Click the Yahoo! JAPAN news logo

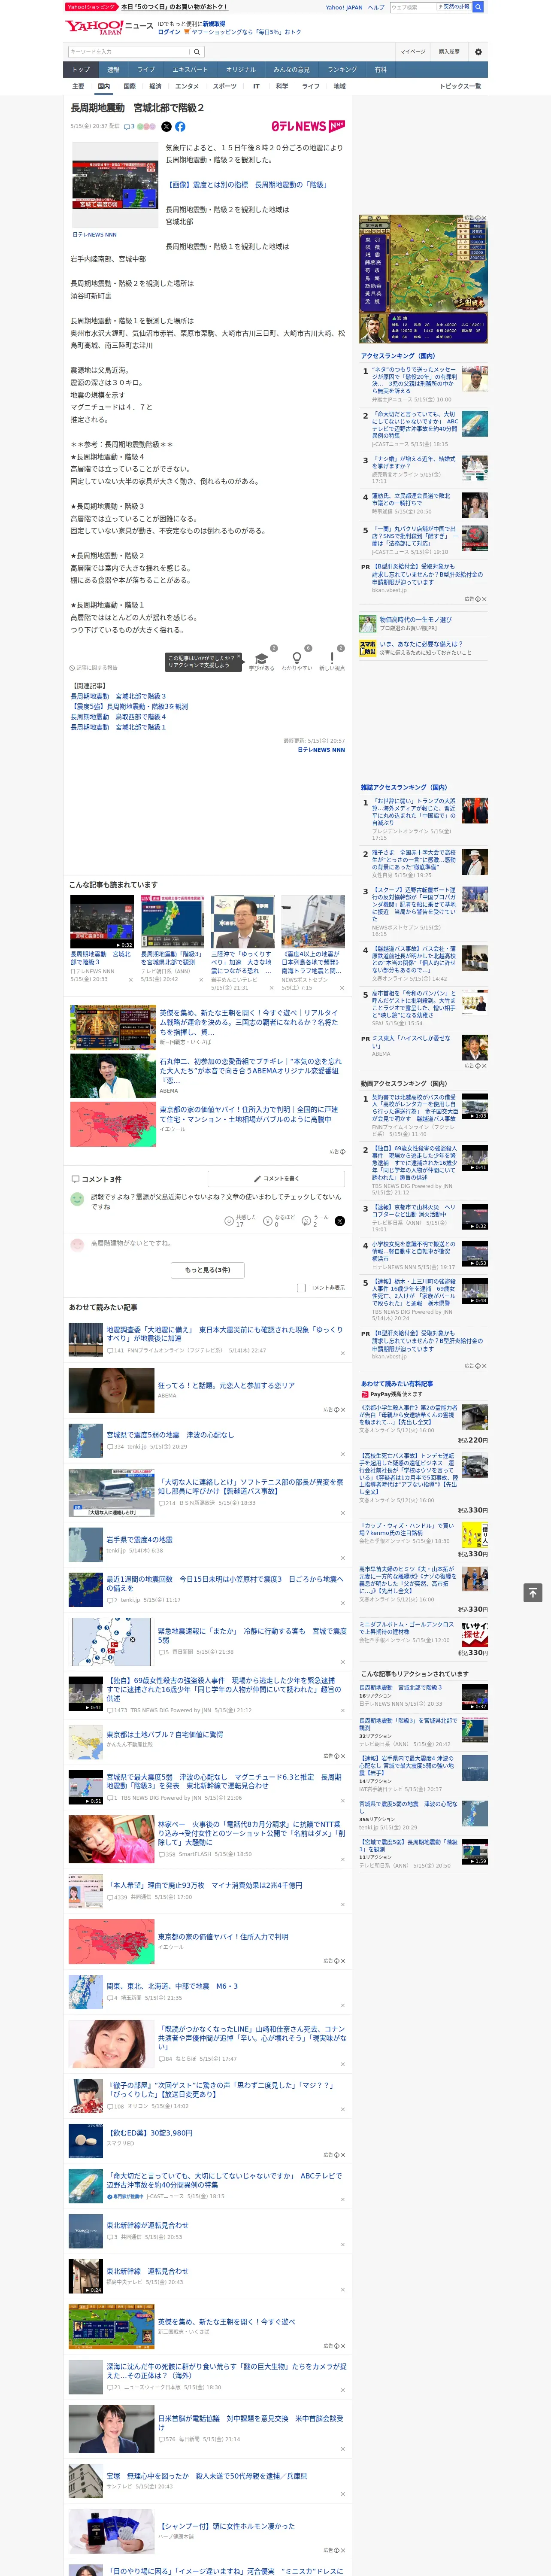click(109, 27)
